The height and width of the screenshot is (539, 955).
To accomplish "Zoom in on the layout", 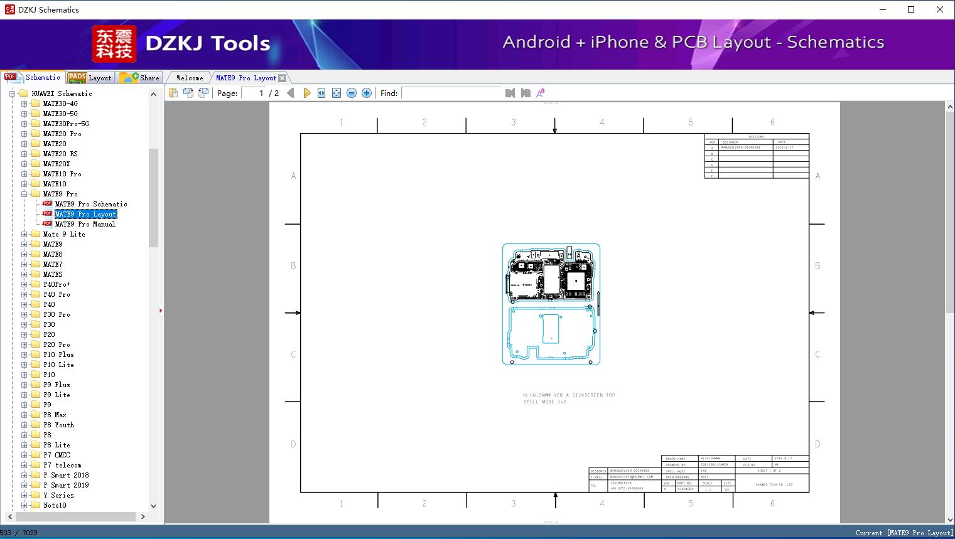I will click(367, 93).
